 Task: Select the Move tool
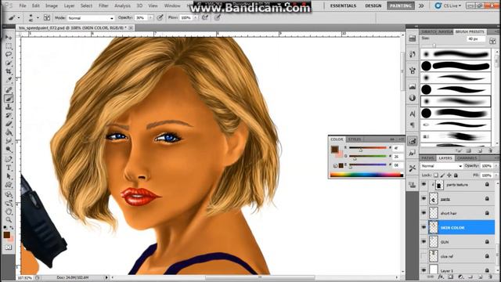(9, 38)
